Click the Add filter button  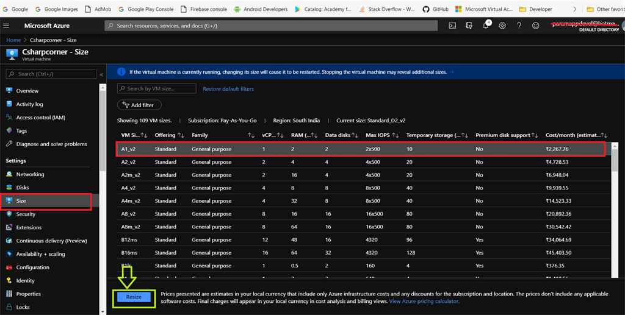click(x=139, y=105)
